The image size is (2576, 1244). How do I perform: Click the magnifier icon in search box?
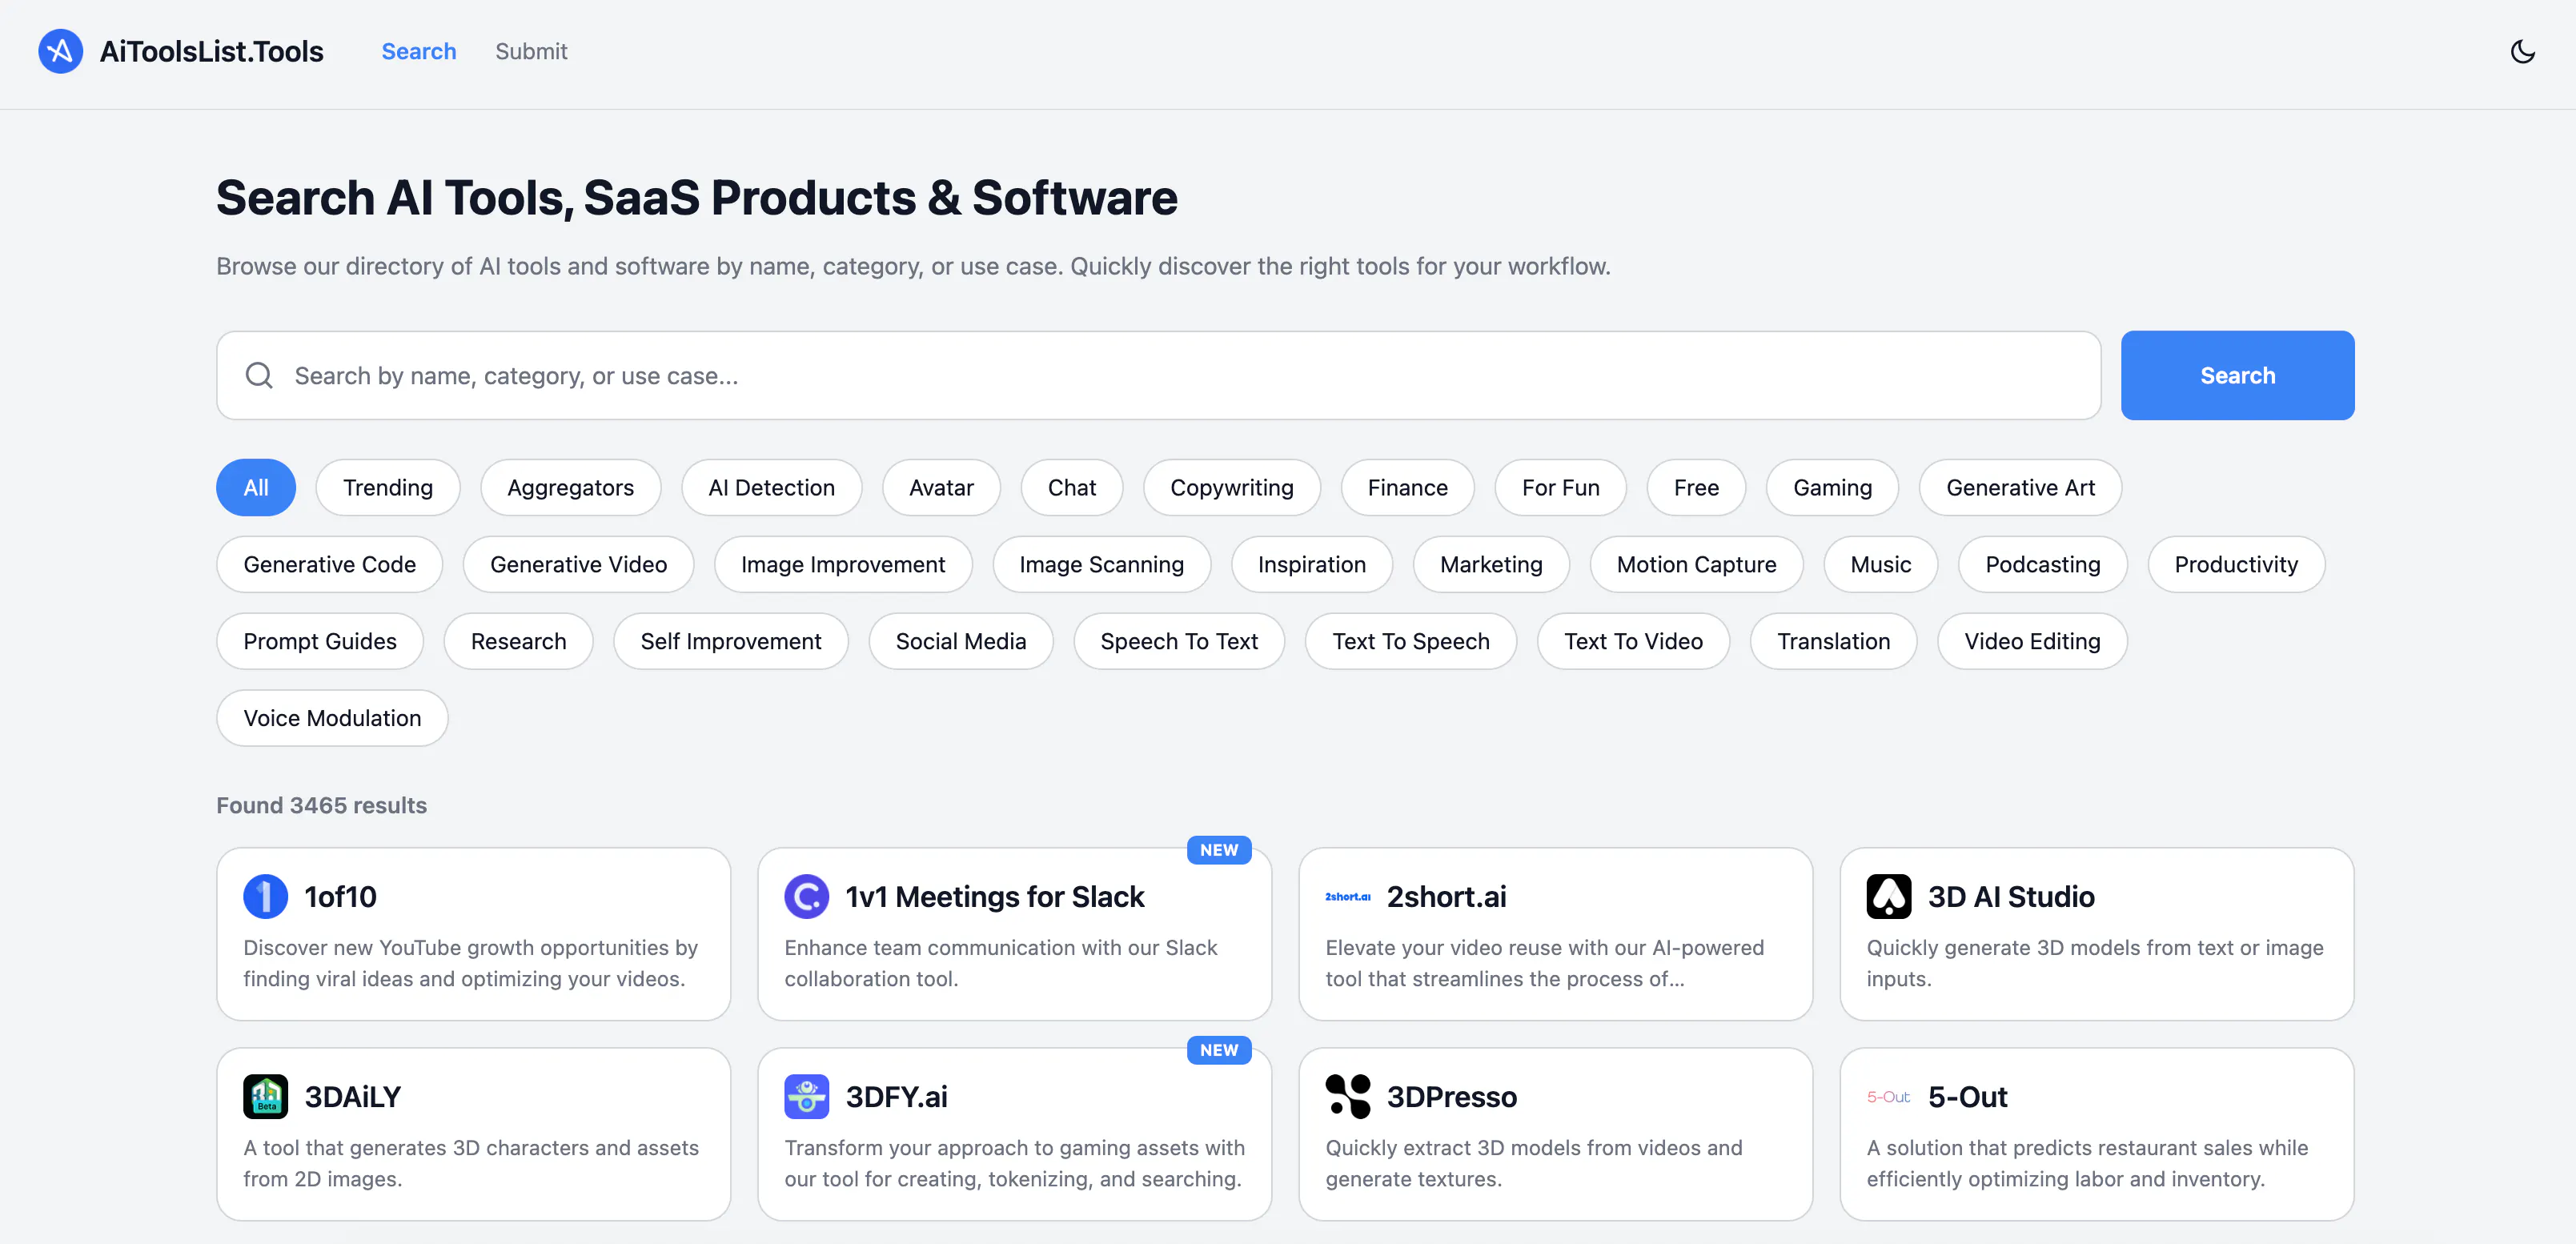coord(259,375)
